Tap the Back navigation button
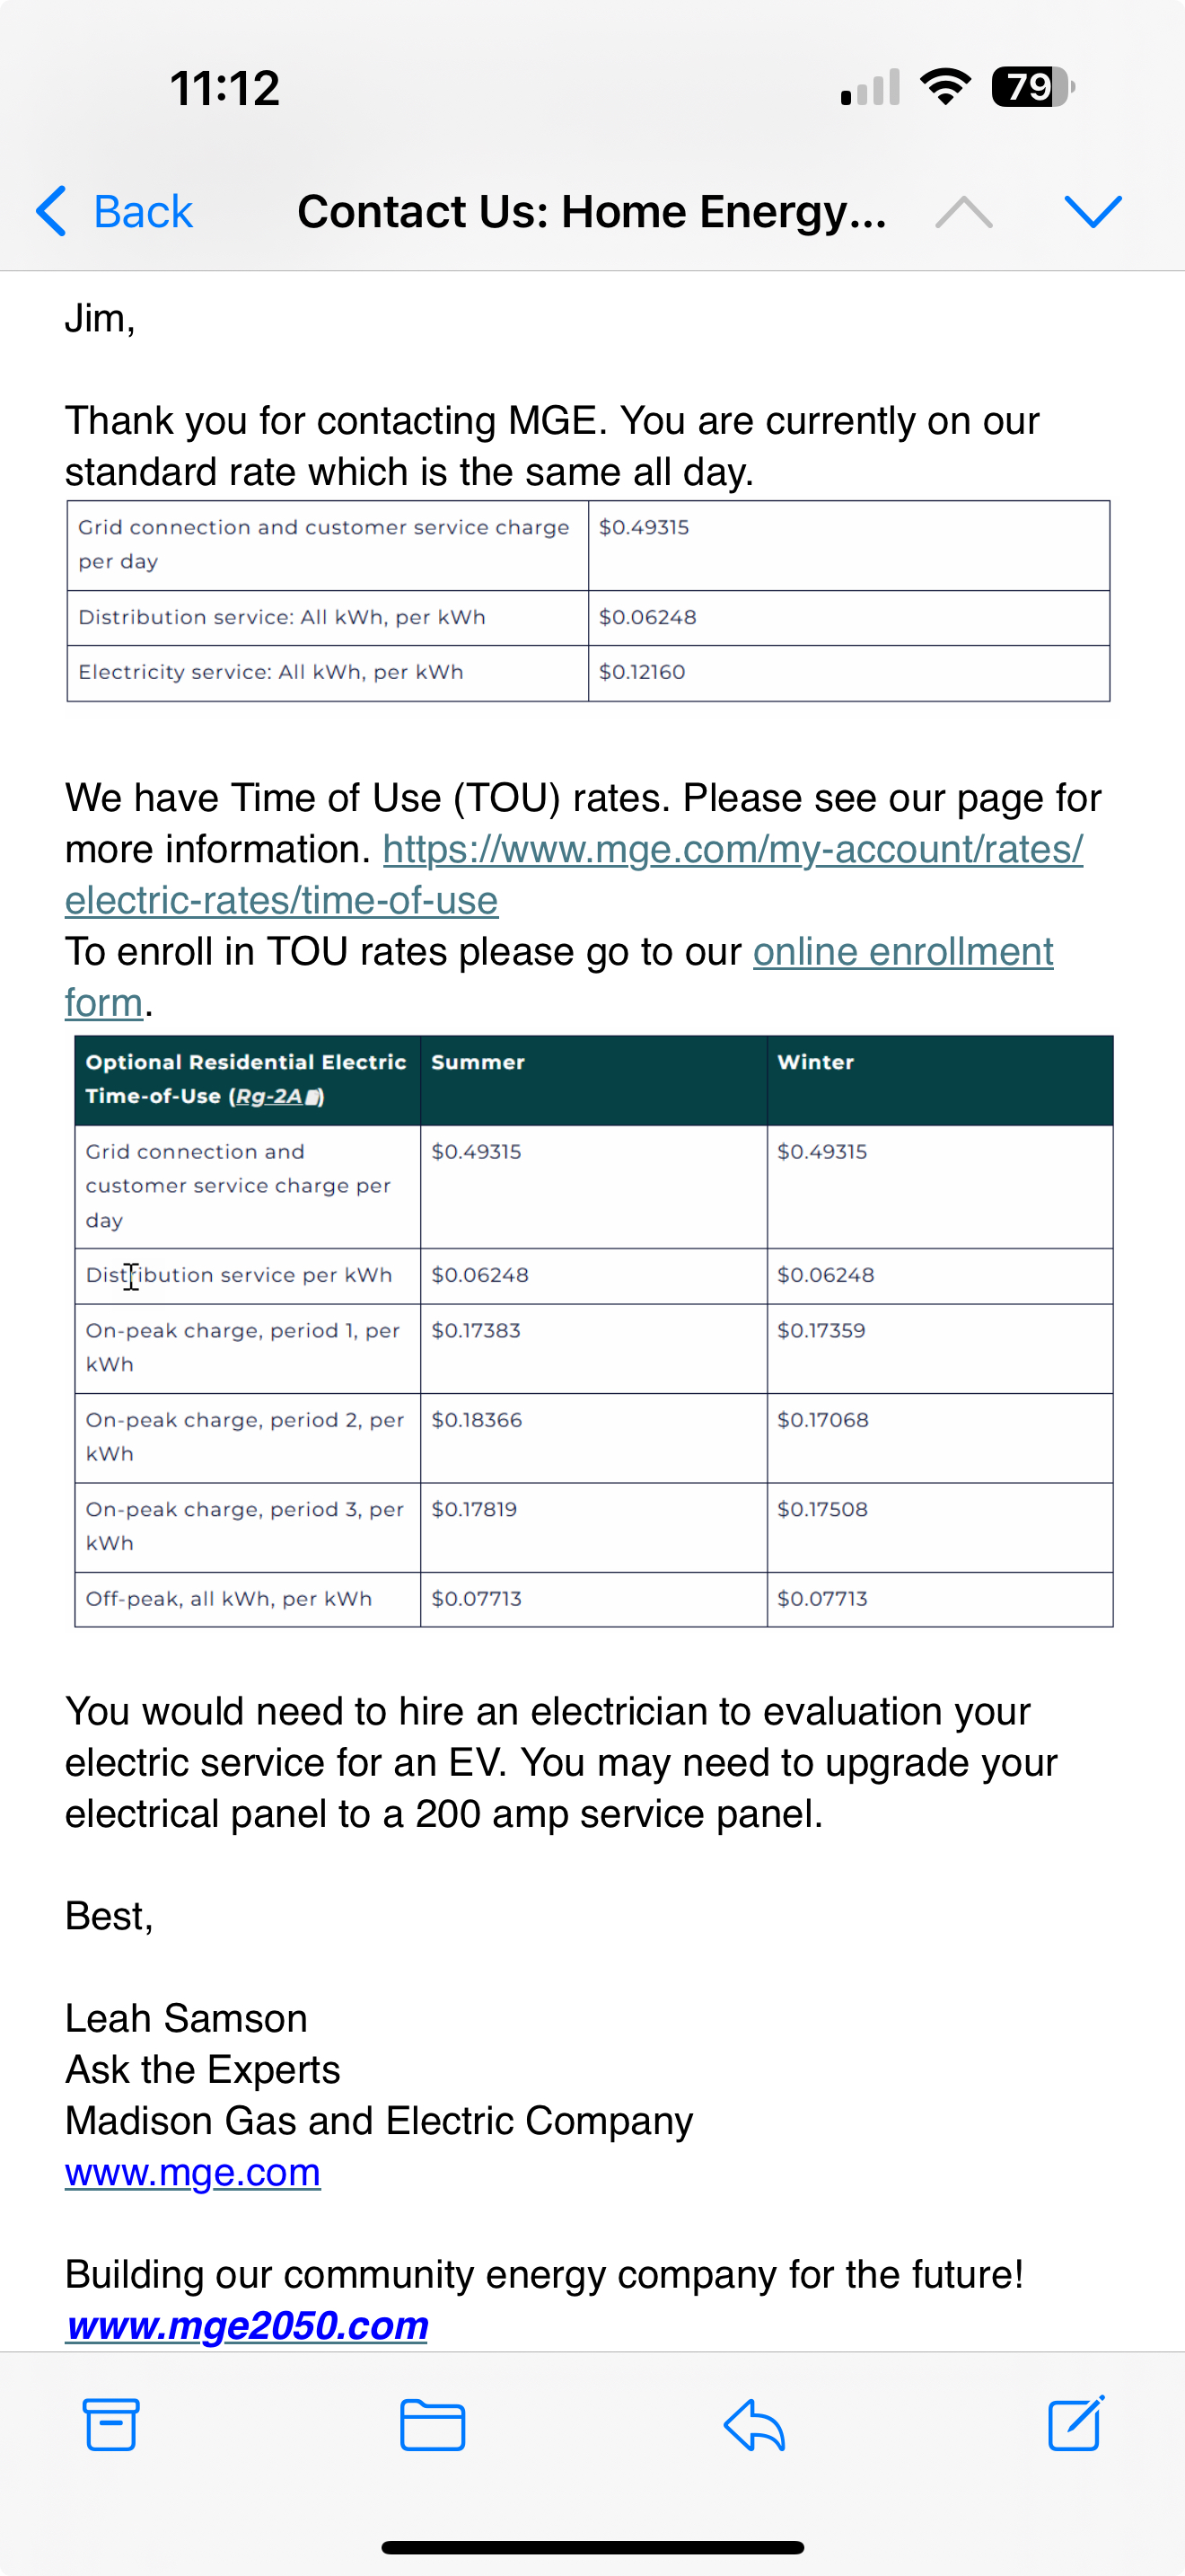1185x2576 pixels. point(115,212)
